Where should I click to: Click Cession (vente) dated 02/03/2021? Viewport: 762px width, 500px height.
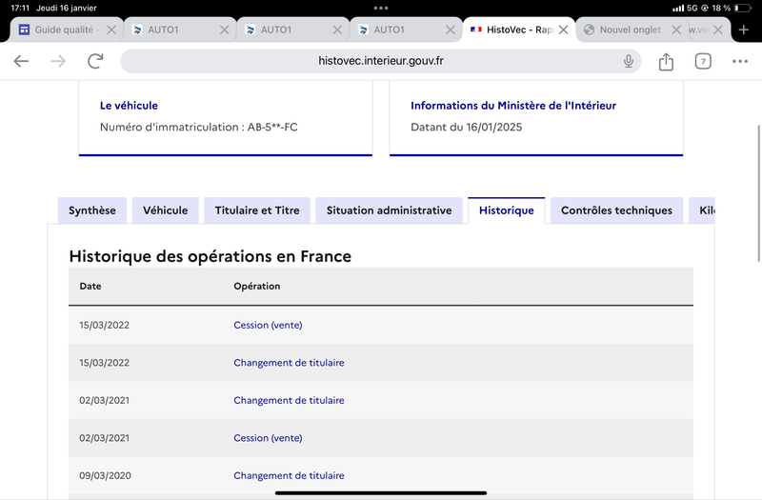(268, 438)
